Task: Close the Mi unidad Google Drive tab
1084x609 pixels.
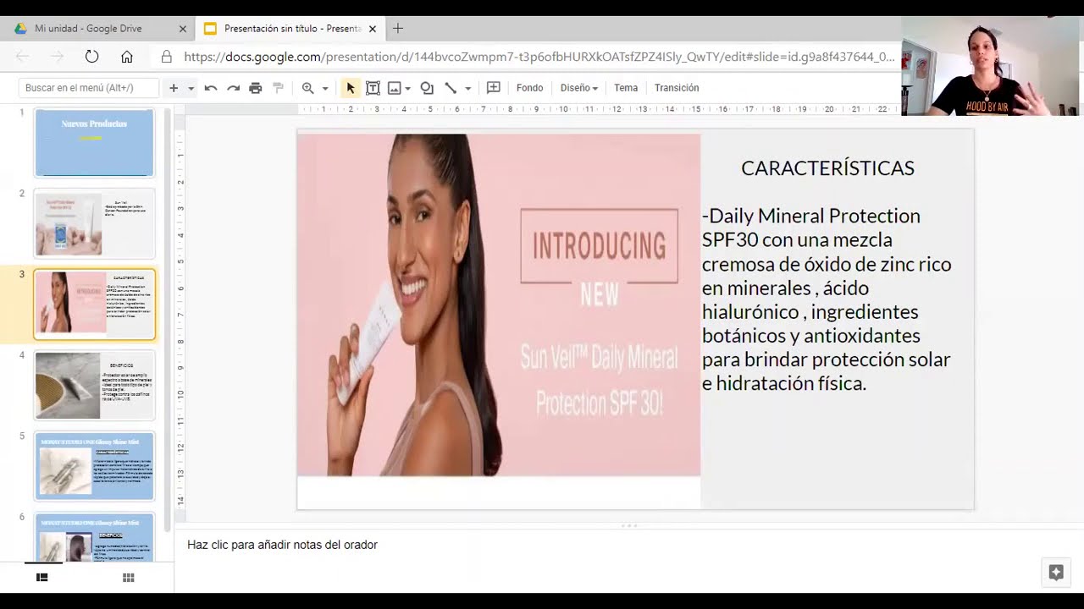Action: pyautogui.click(x=182, y=29)
